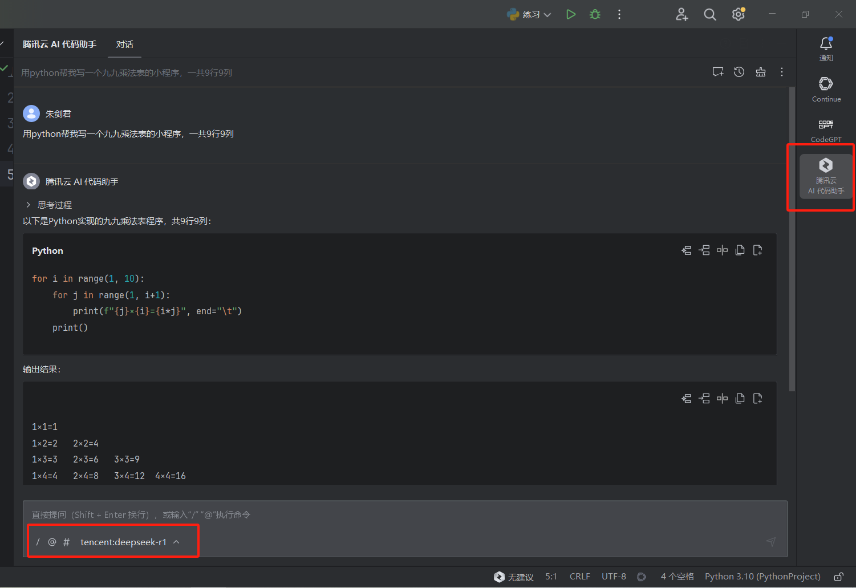Select the 腾讯云 AI 代码助手 tab title

(x=60, y=44)
